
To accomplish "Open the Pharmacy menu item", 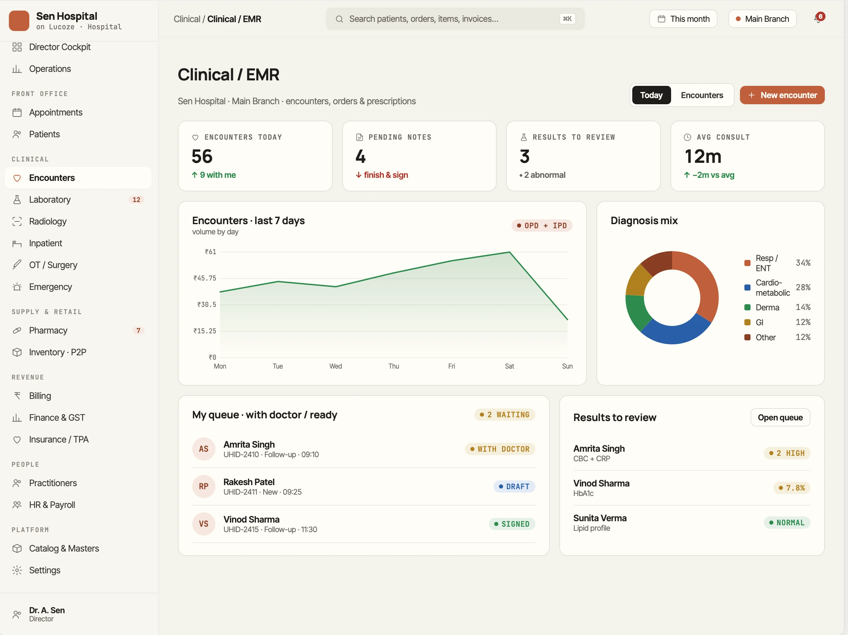I will pos(78,331).
